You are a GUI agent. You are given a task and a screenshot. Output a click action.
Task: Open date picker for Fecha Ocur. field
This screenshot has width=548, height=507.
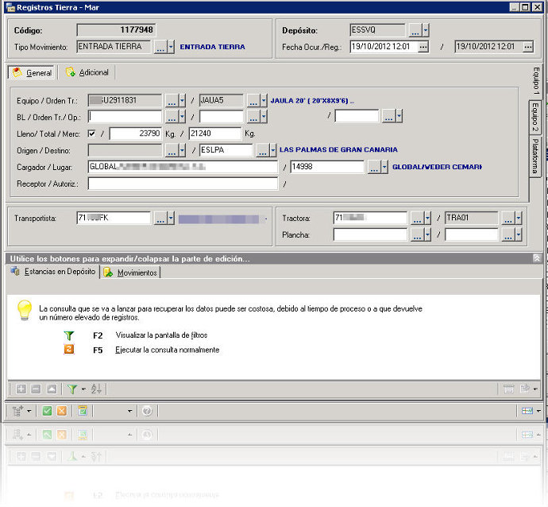click(x=423, y=47)
